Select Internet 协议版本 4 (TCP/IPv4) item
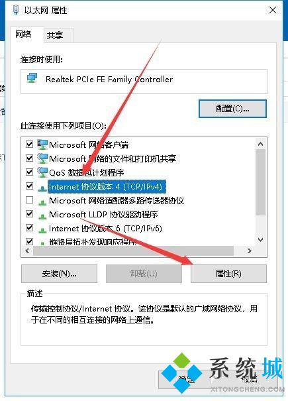The image size is (288, 401). tap(105, 187)
